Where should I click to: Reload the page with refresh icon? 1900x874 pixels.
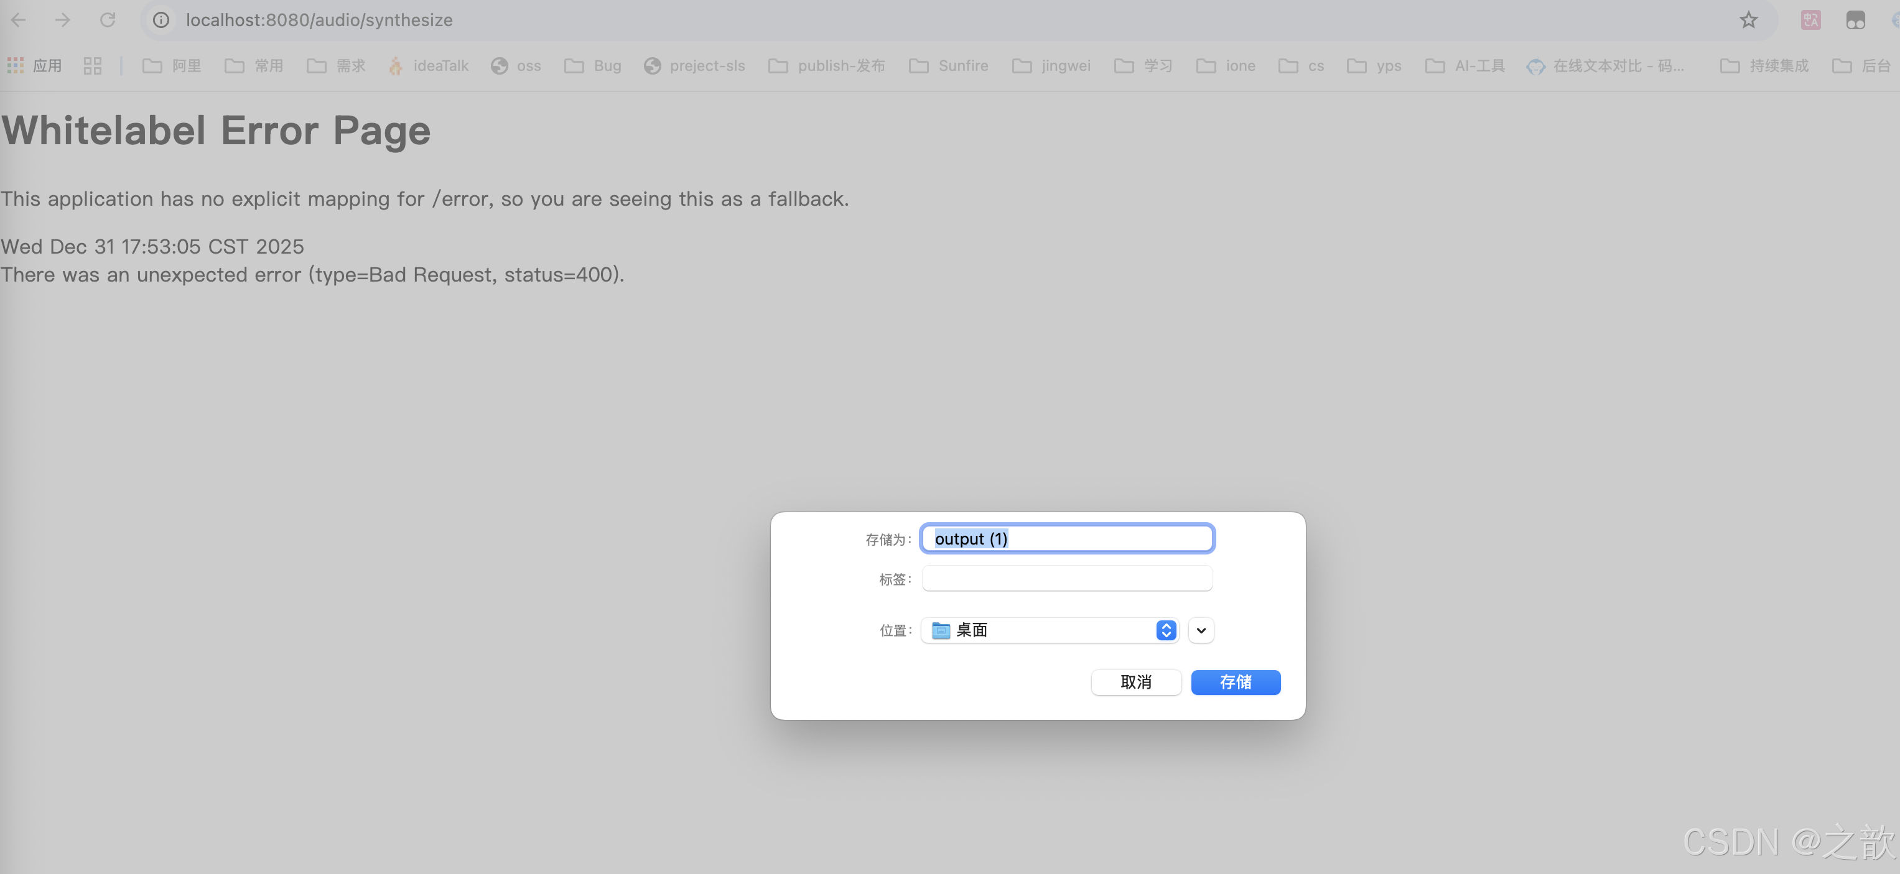(108, 20)
